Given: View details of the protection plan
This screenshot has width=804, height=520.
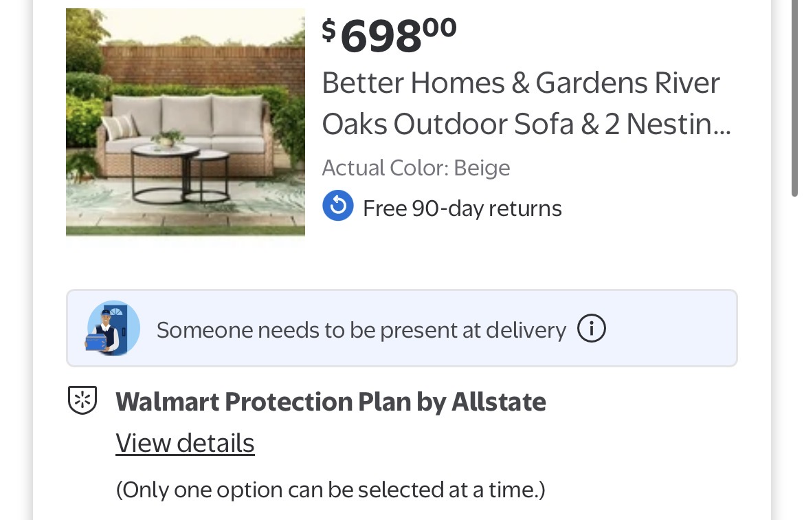Looking at the screenshot, I should tap(185, 443).
